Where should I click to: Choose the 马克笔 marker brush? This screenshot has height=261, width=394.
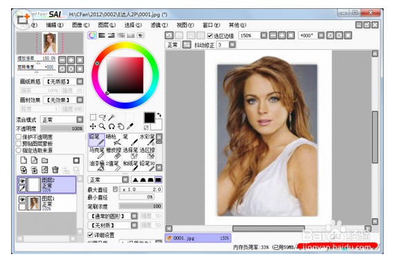tap(96, 153)
